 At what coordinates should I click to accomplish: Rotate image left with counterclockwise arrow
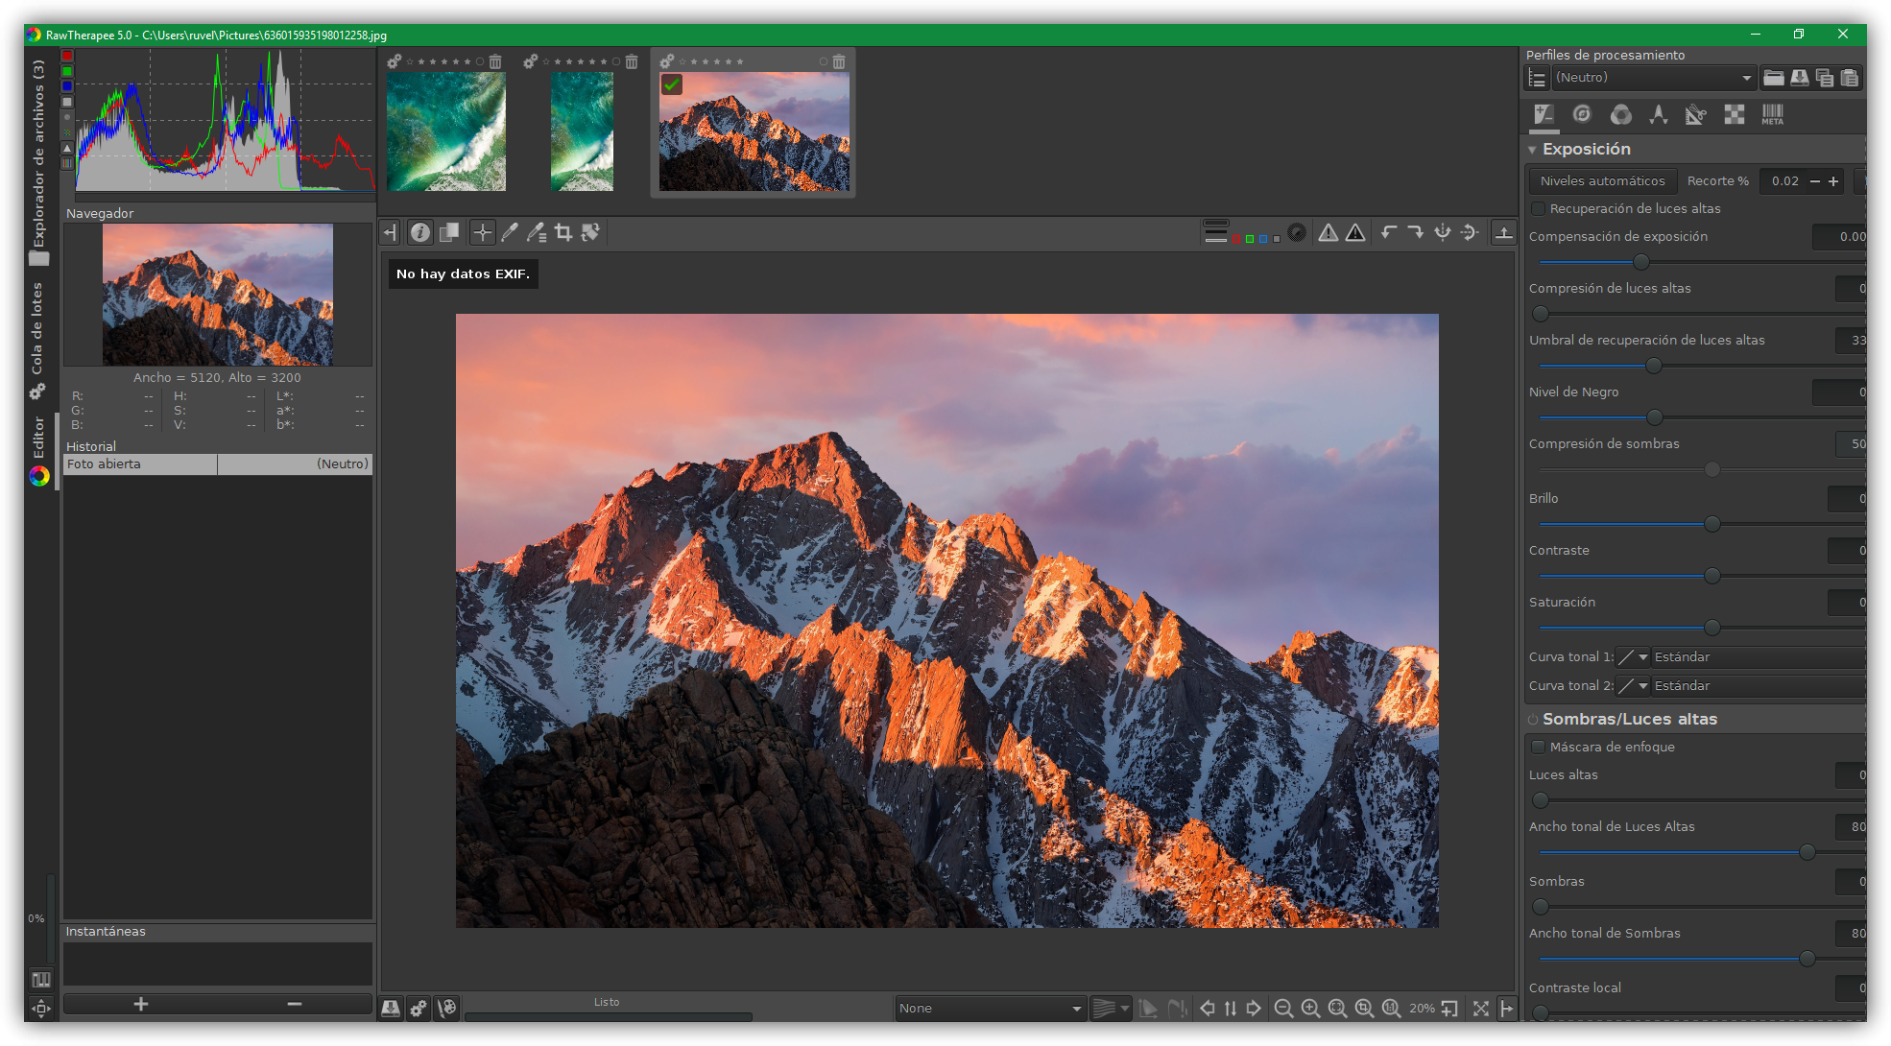click(1388, 232)
